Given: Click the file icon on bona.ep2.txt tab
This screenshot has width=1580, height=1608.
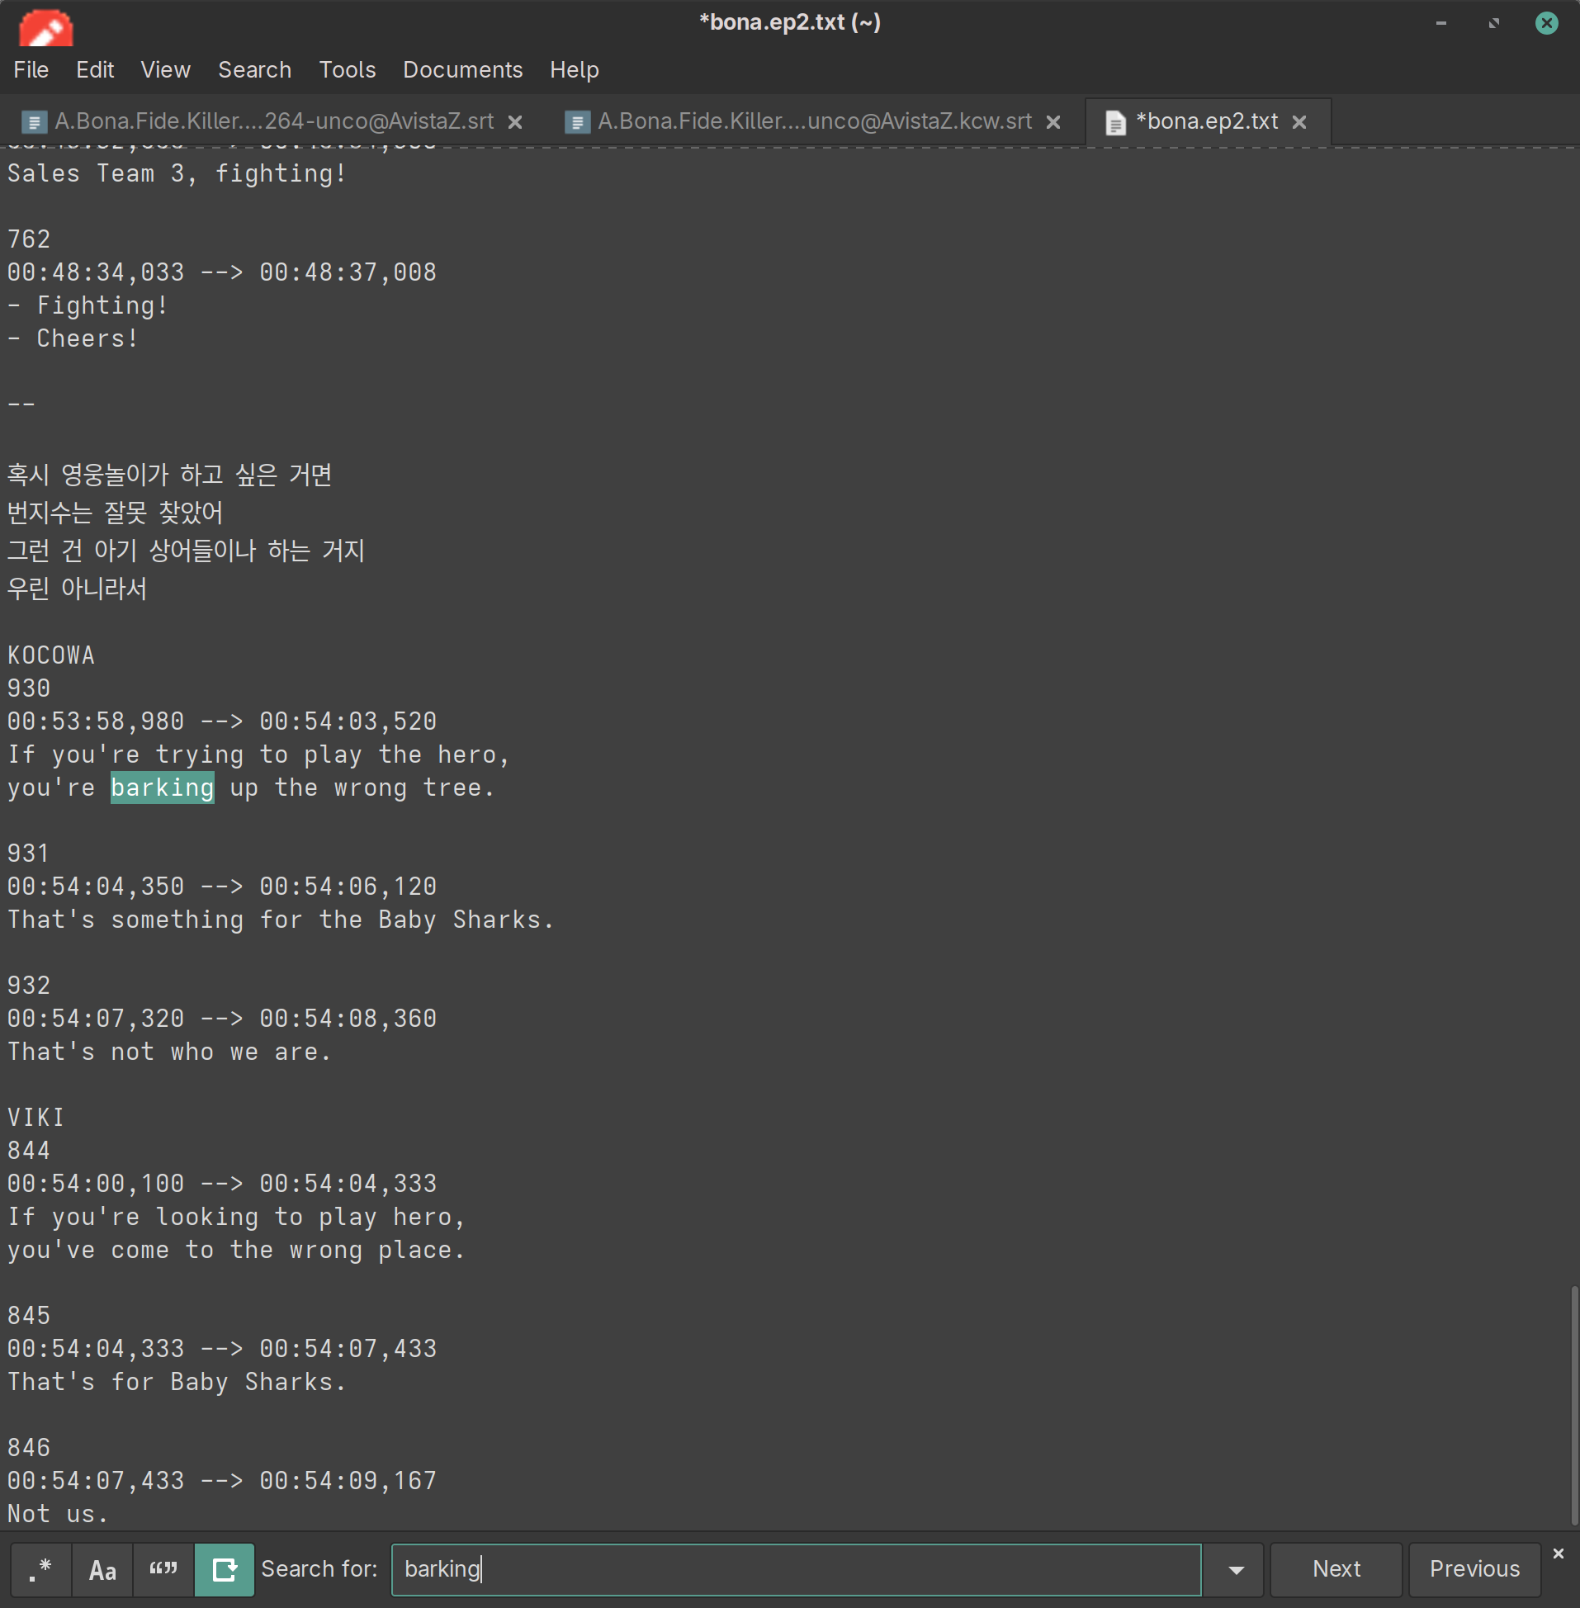Looking at the screenshot, I should [x=1115, y=123].
